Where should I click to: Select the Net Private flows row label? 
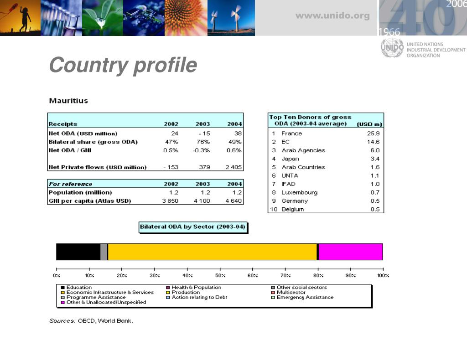click(x=98, y=167)
